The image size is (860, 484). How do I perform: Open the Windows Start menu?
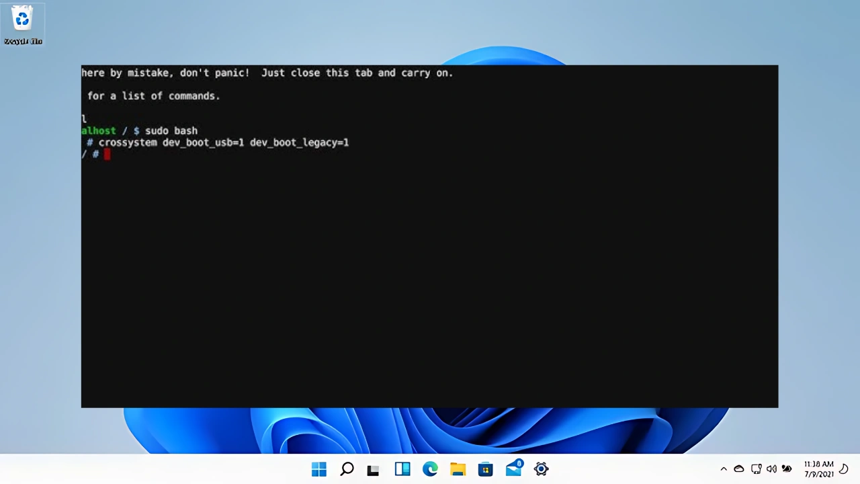[x=318, y=469]
